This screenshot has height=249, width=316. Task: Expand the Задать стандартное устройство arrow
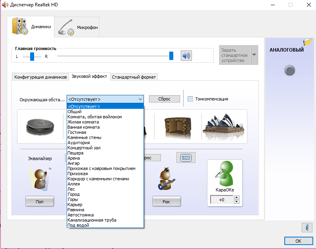(254, 55)
